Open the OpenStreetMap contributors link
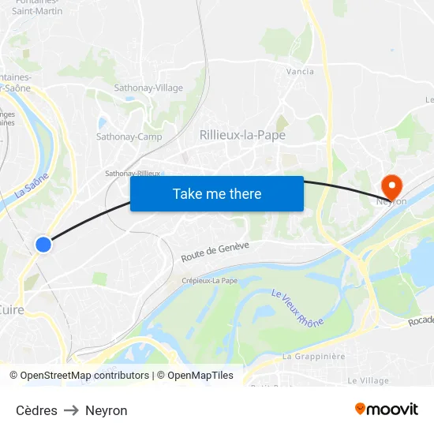Screen dimensions: 434x434 [79, 376]
